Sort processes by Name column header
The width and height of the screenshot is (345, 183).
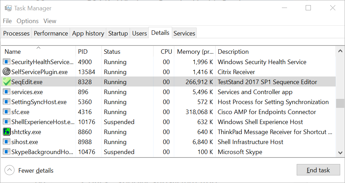click(13, 52)
